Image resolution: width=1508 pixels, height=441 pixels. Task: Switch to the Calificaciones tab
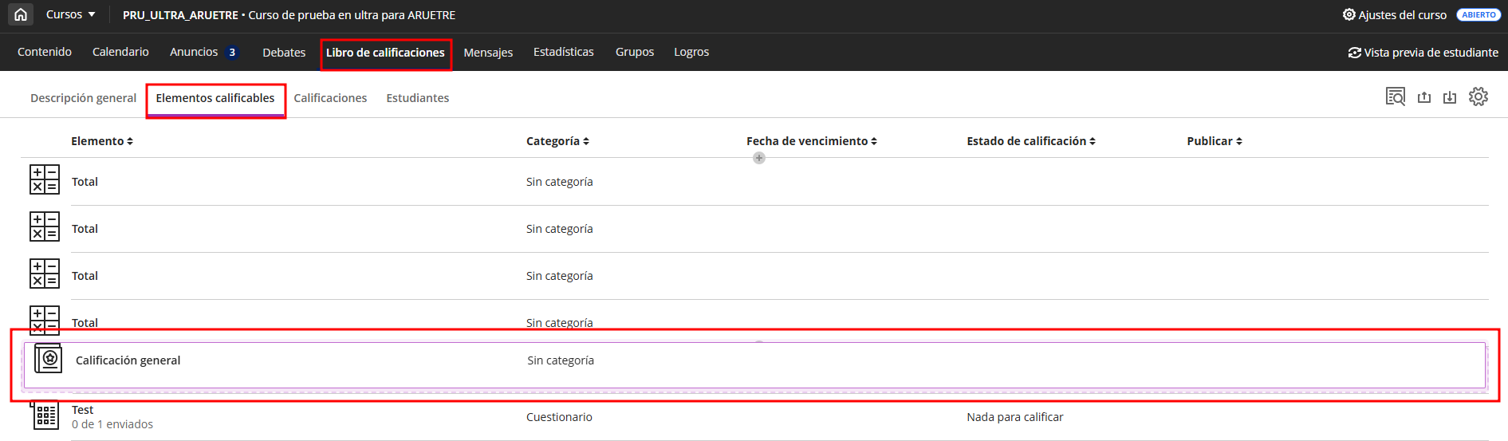pos(330,98)
